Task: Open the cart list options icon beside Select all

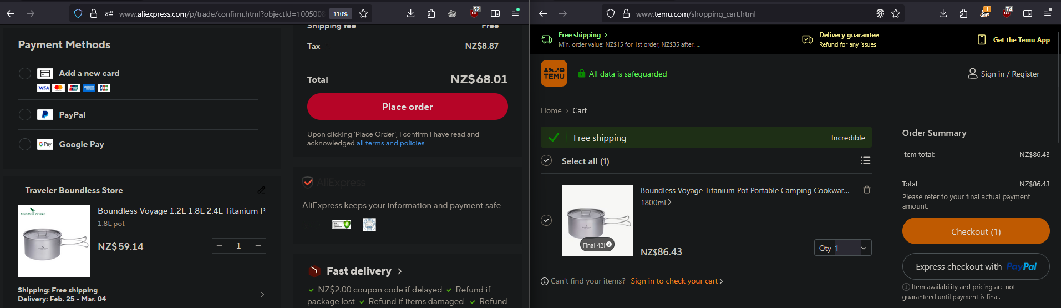Action: [x=866, y=160]
